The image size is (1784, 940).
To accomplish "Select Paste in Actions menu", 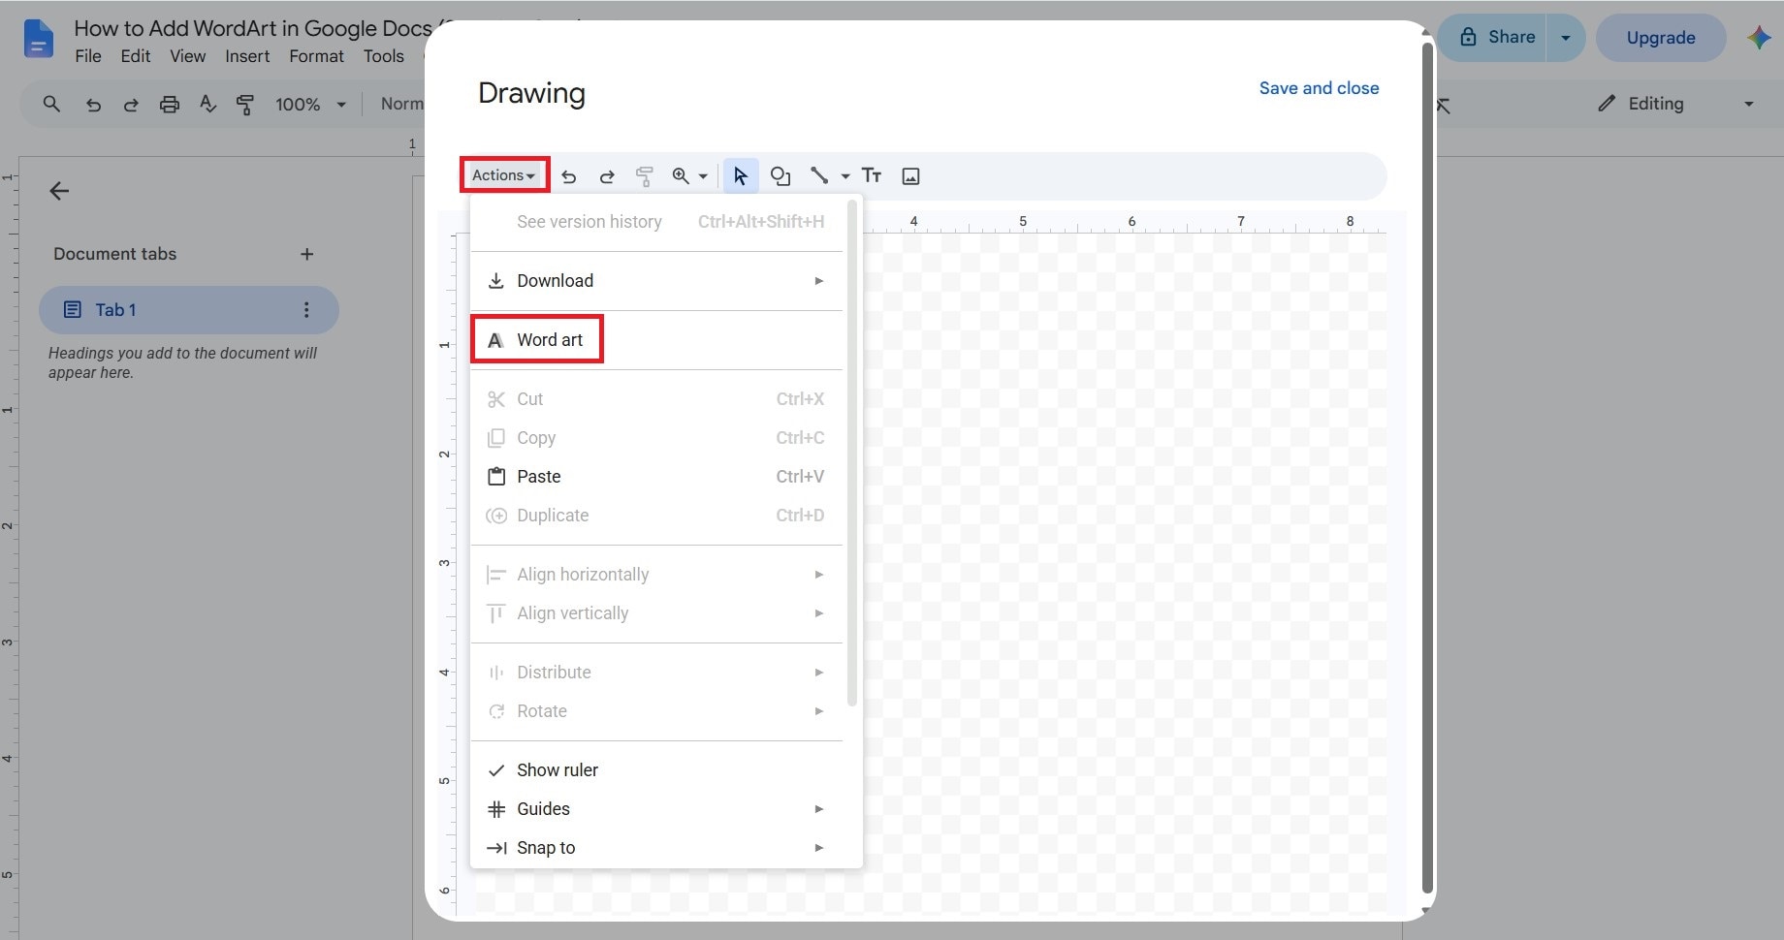I will coord(657,477).
